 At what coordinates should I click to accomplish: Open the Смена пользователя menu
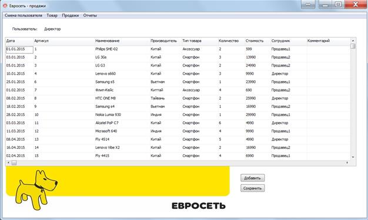pos(24,15)
